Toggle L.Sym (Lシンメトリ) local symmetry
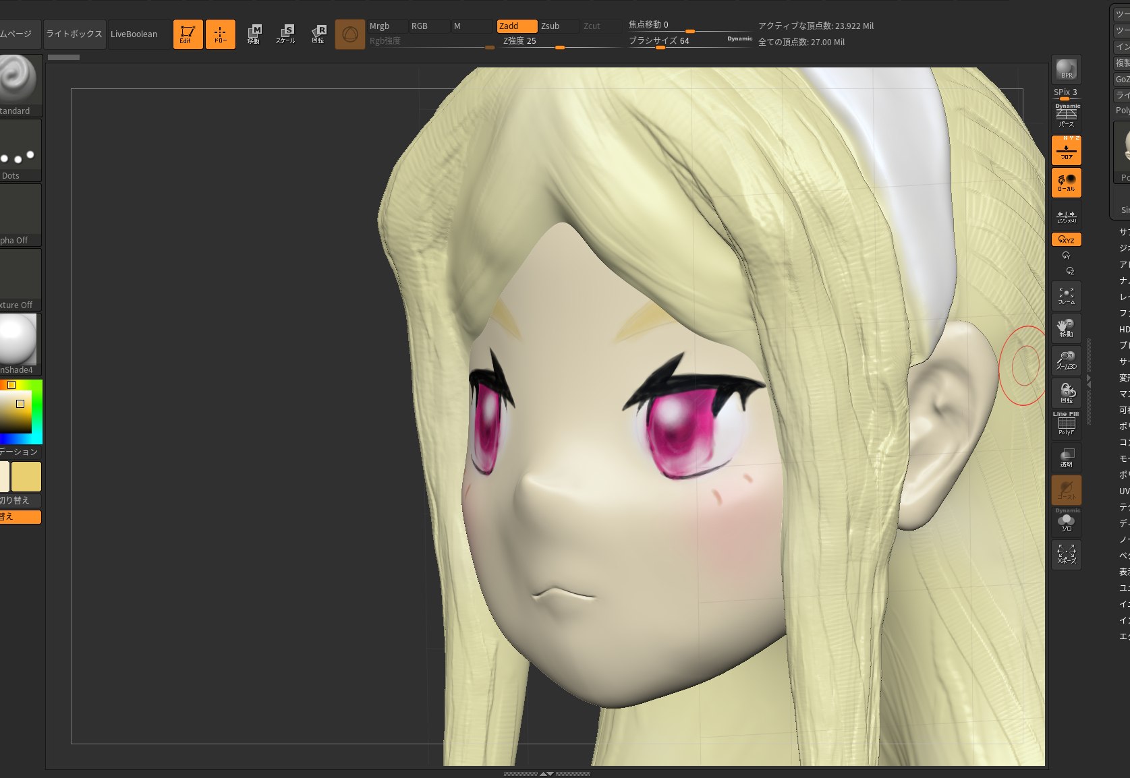Viewport: 1130px width, 778px height. pos(1067,215)
